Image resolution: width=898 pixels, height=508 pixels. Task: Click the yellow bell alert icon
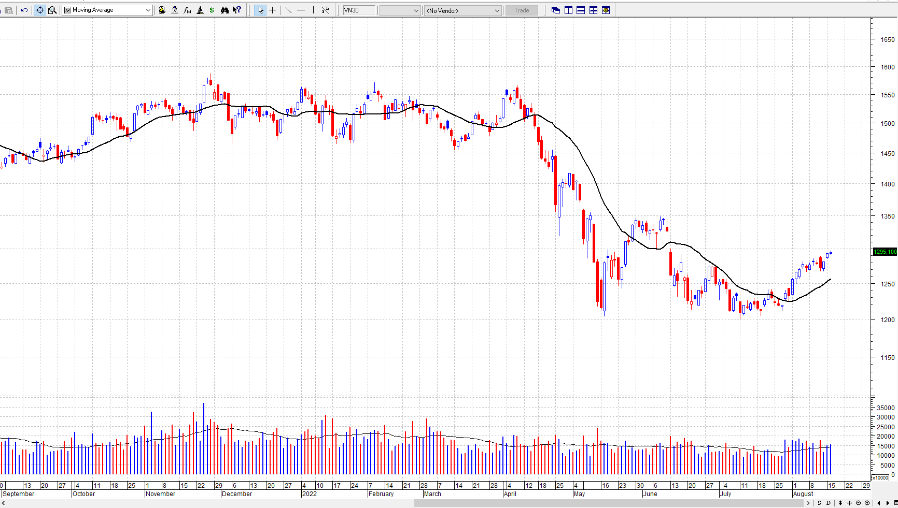click(162, 10)
